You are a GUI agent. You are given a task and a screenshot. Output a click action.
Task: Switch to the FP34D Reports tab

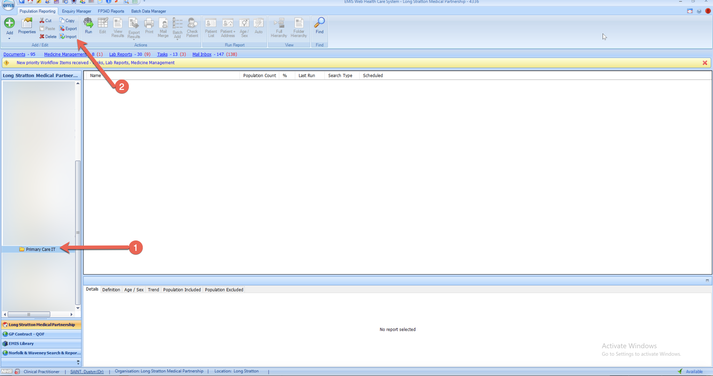(111, 11)
